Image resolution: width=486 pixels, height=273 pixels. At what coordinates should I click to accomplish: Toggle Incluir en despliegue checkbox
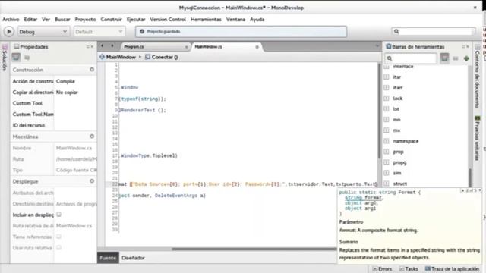pyautogui.click(x=59, y=214)
